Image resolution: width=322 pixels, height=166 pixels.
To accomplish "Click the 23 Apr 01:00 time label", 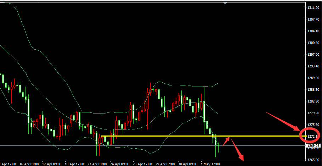I will (x=97, y=164).
